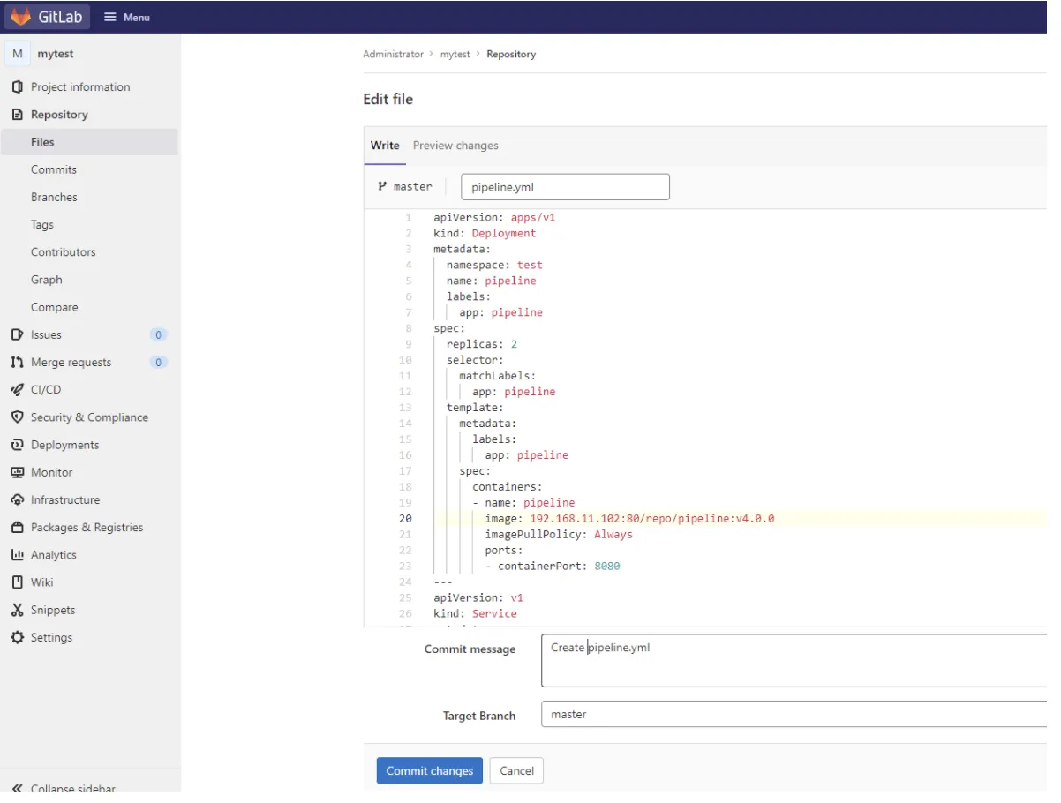The height and width of the screenshot is (803, 1061).
Task: Click the Project information icon
Action: (x=17, y=86)
